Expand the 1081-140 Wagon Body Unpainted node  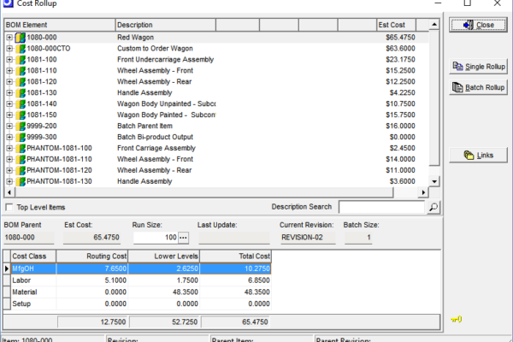pyautogui.click(x=9, y=104)
